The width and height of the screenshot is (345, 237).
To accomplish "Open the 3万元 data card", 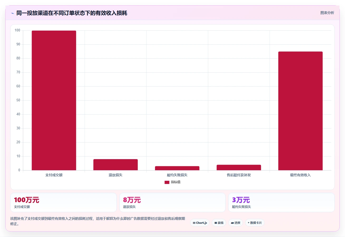I will [281, 202].
